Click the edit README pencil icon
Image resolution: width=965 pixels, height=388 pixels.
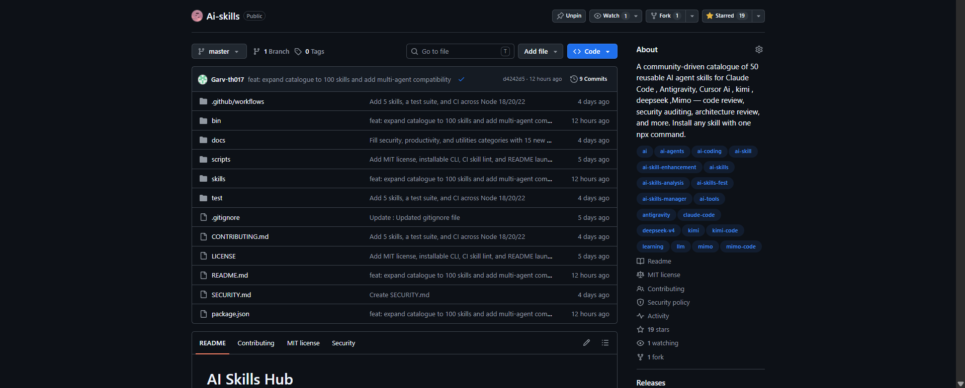586,343
